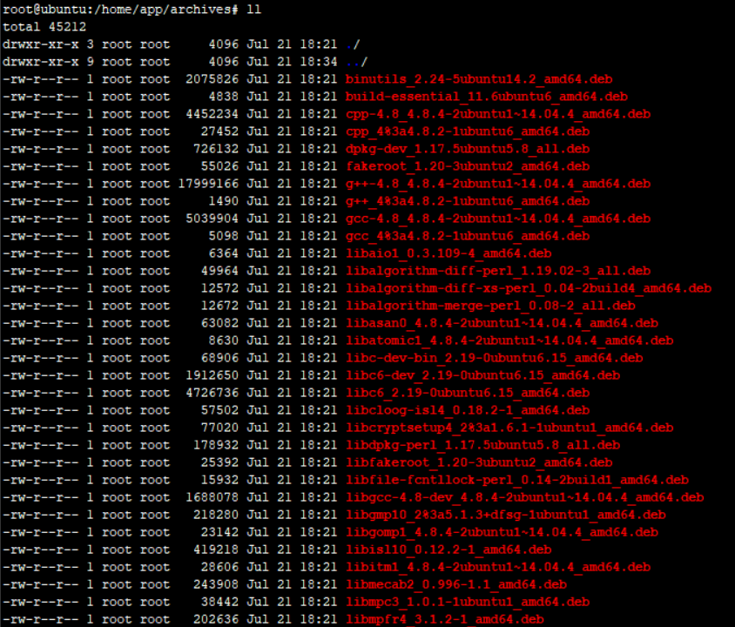735x627 pixels.
Task: Click libalgorithm-diff-xs-perl_0.04-2build4_amd64.deb
Action: 529,288
